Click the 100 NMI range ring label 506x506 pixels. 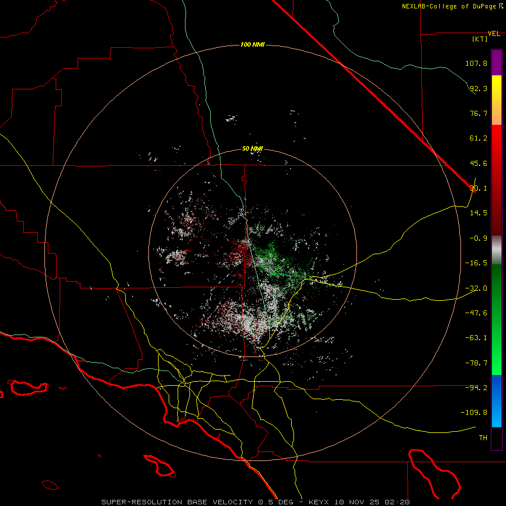252,44
